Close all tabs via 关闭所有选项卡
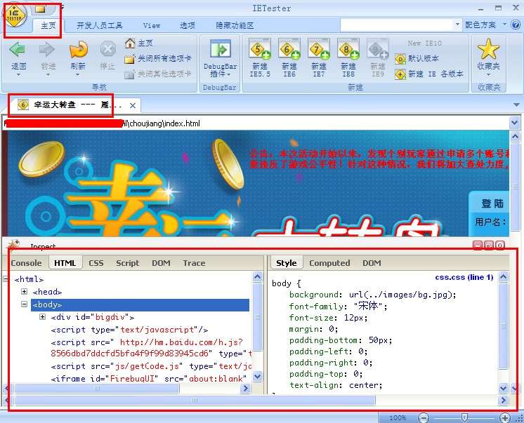This screenshot has height=423, width=524. (x=158, y=58)
